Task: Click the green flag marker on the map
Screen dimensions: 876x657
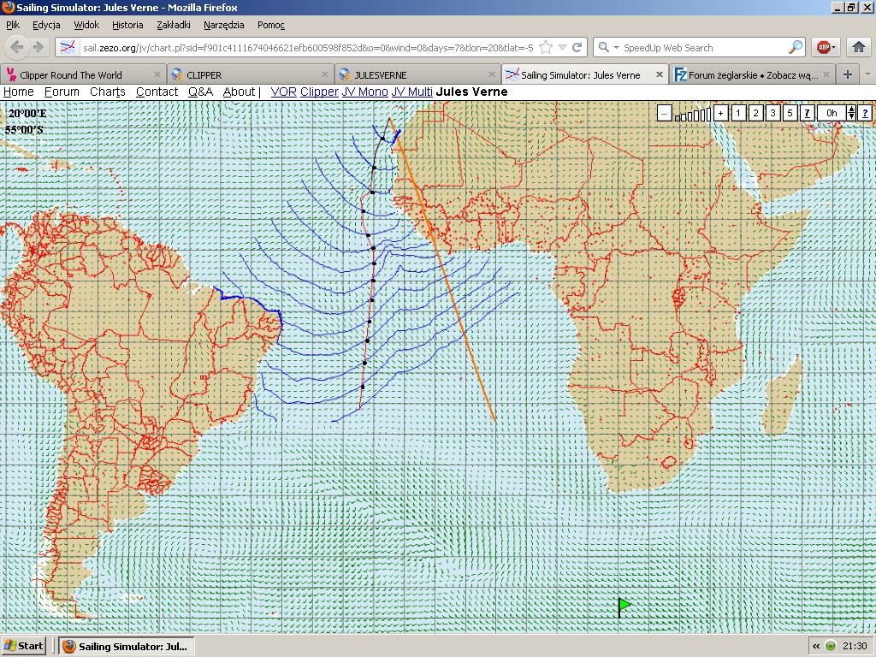Action: (x=624, y=606)
